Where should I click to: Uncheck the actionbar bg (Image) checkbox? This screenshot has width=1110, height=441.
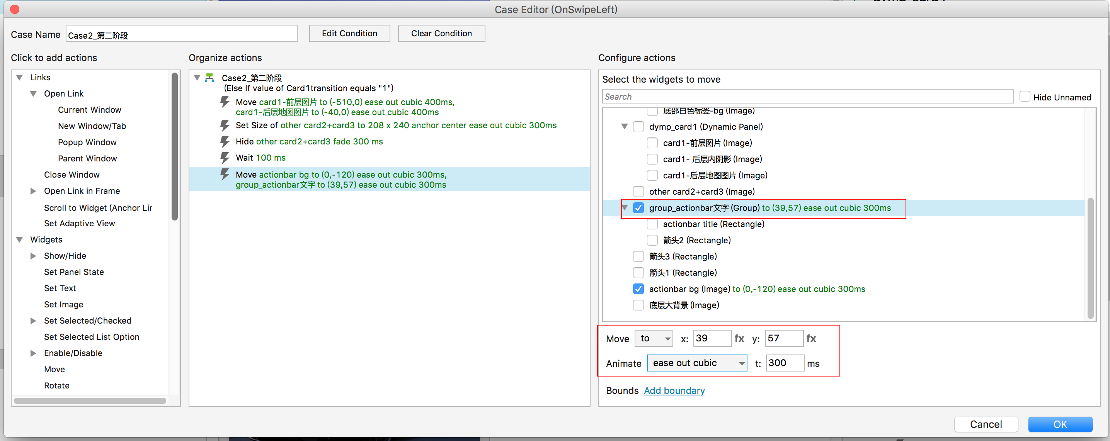[638, 289]
